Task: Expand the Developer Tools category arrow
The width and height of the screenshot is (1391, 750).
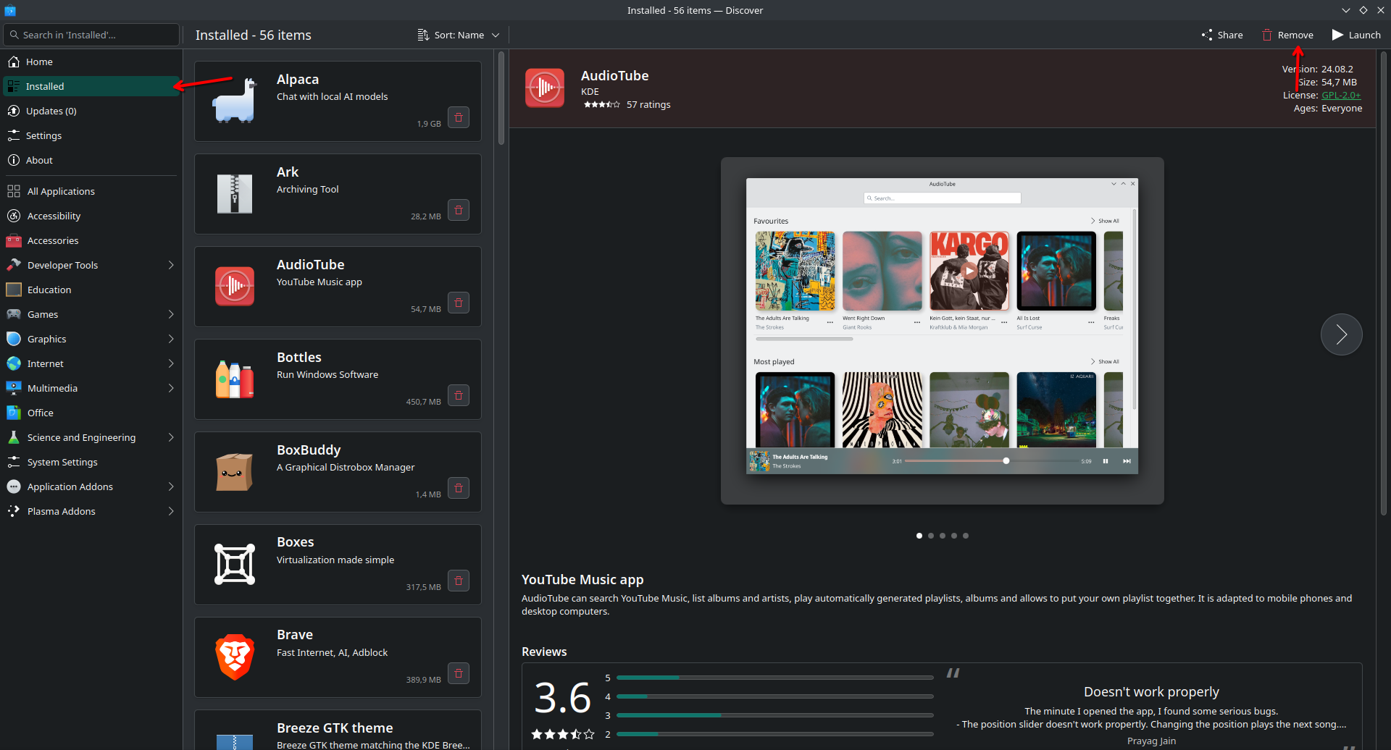Action: point(171,265)
